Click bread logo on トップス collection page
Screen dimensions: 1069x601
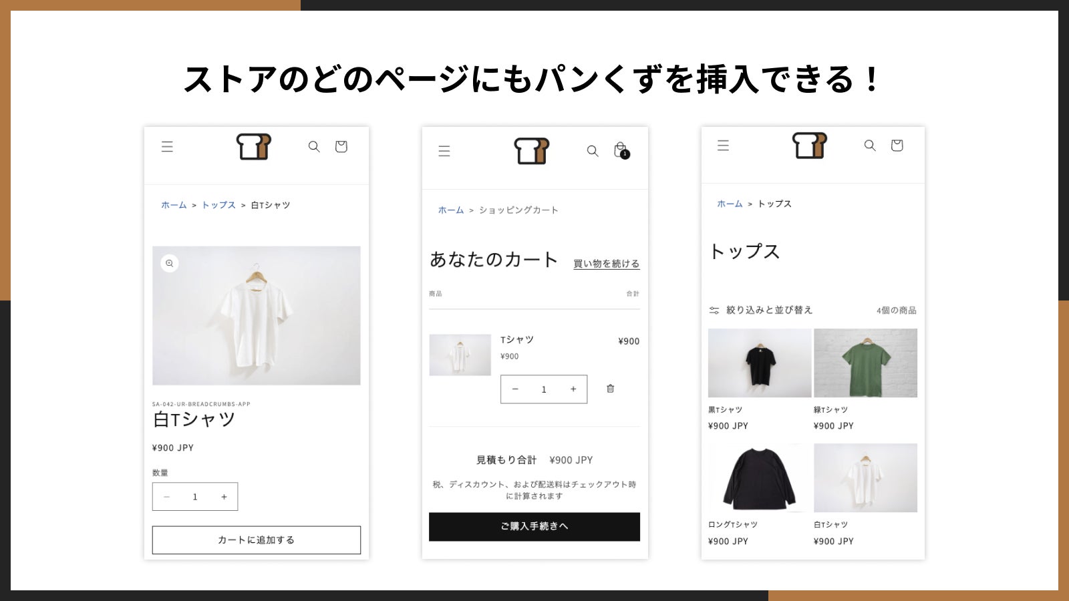pos(809,145)
